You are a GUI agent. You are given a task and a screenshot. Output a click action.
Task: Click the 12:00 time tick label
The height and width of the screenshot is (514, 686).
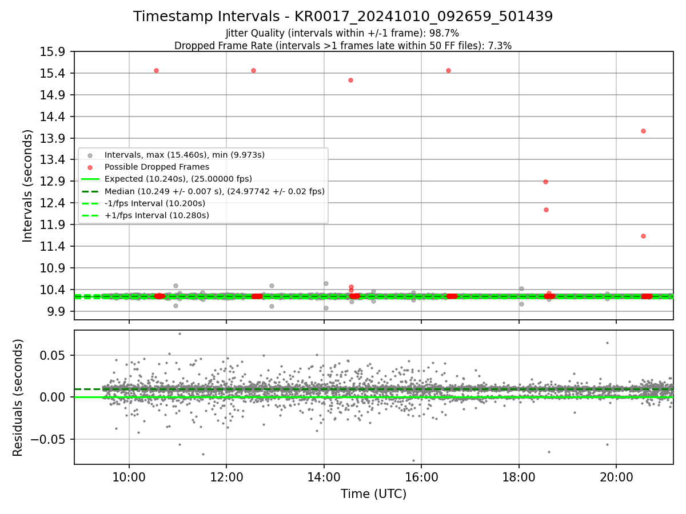(226, 476)
